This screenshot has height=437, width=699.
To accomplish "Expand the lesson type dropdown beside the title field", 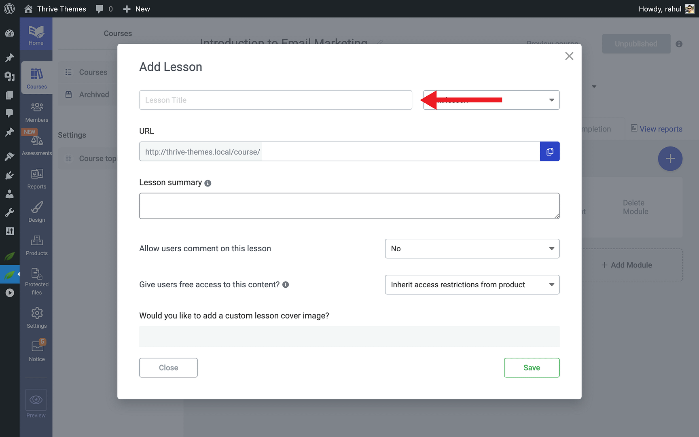I will (551, 100).
